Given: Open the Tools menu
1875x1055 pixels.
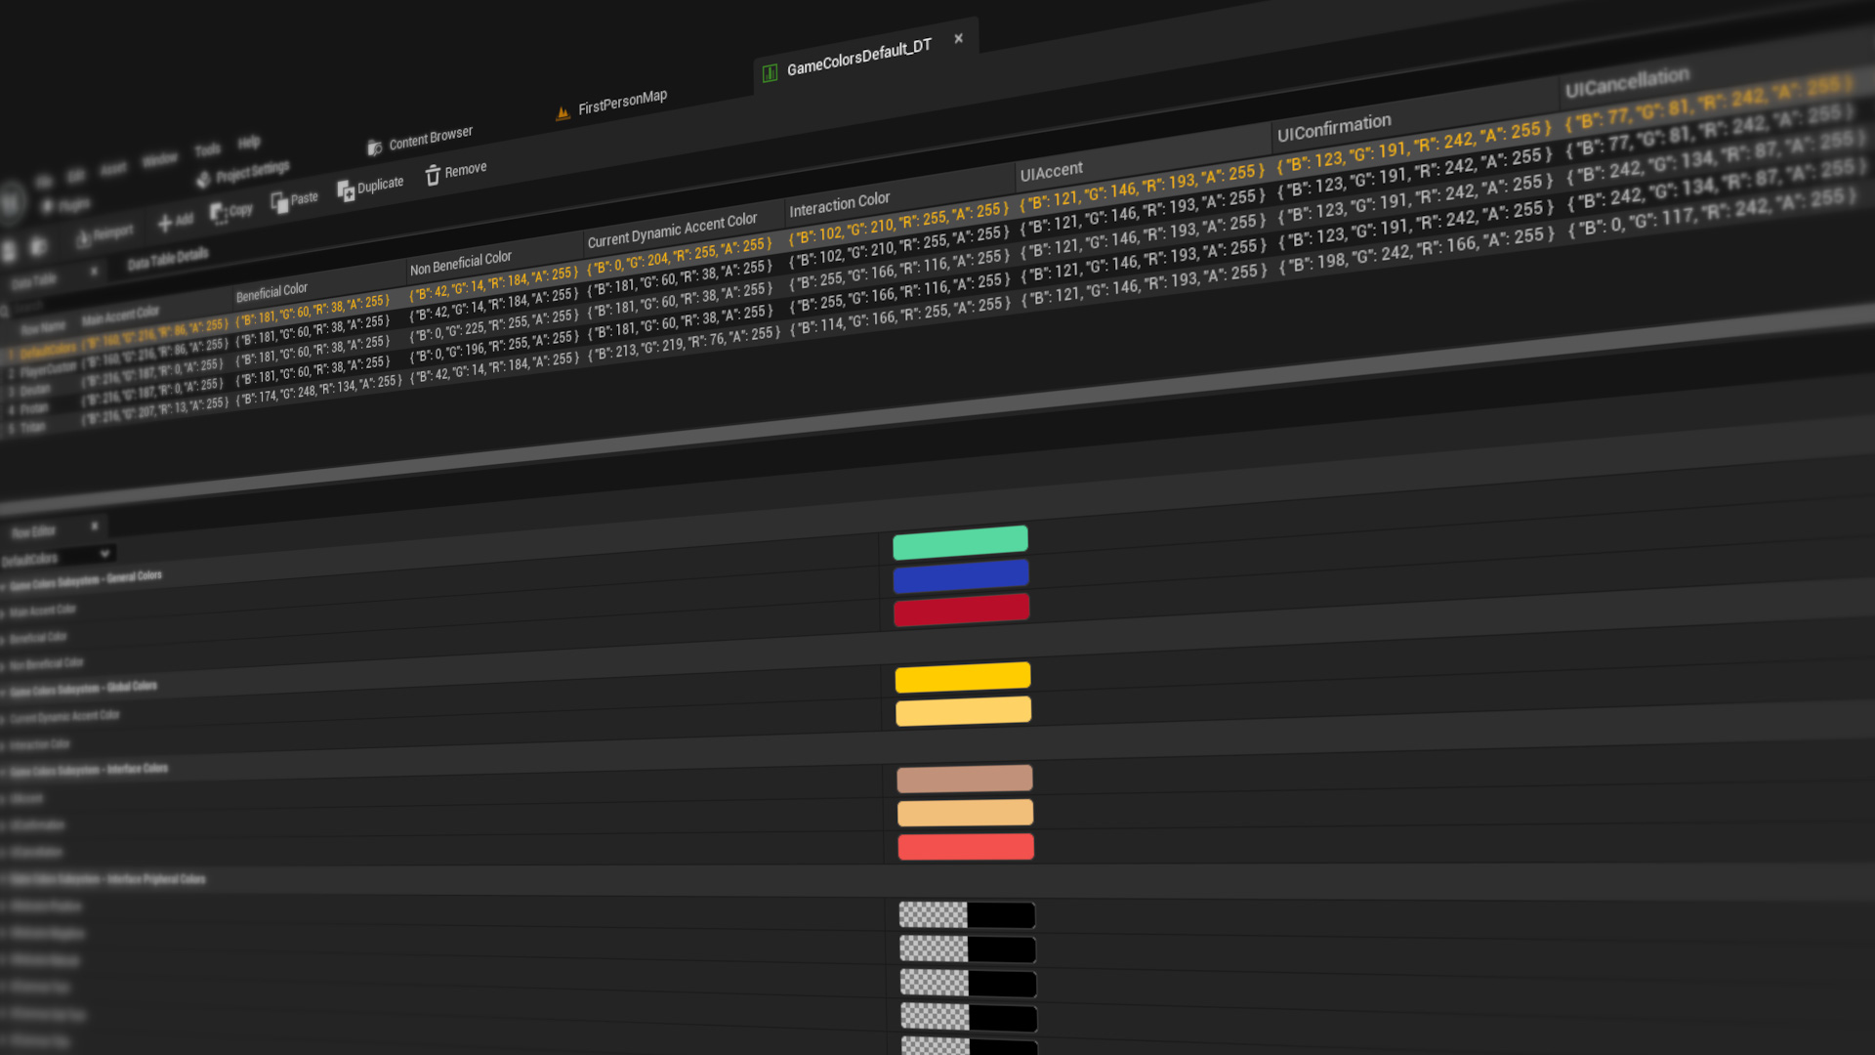Looking at the screenshot, I should click(x=207, y=148).
